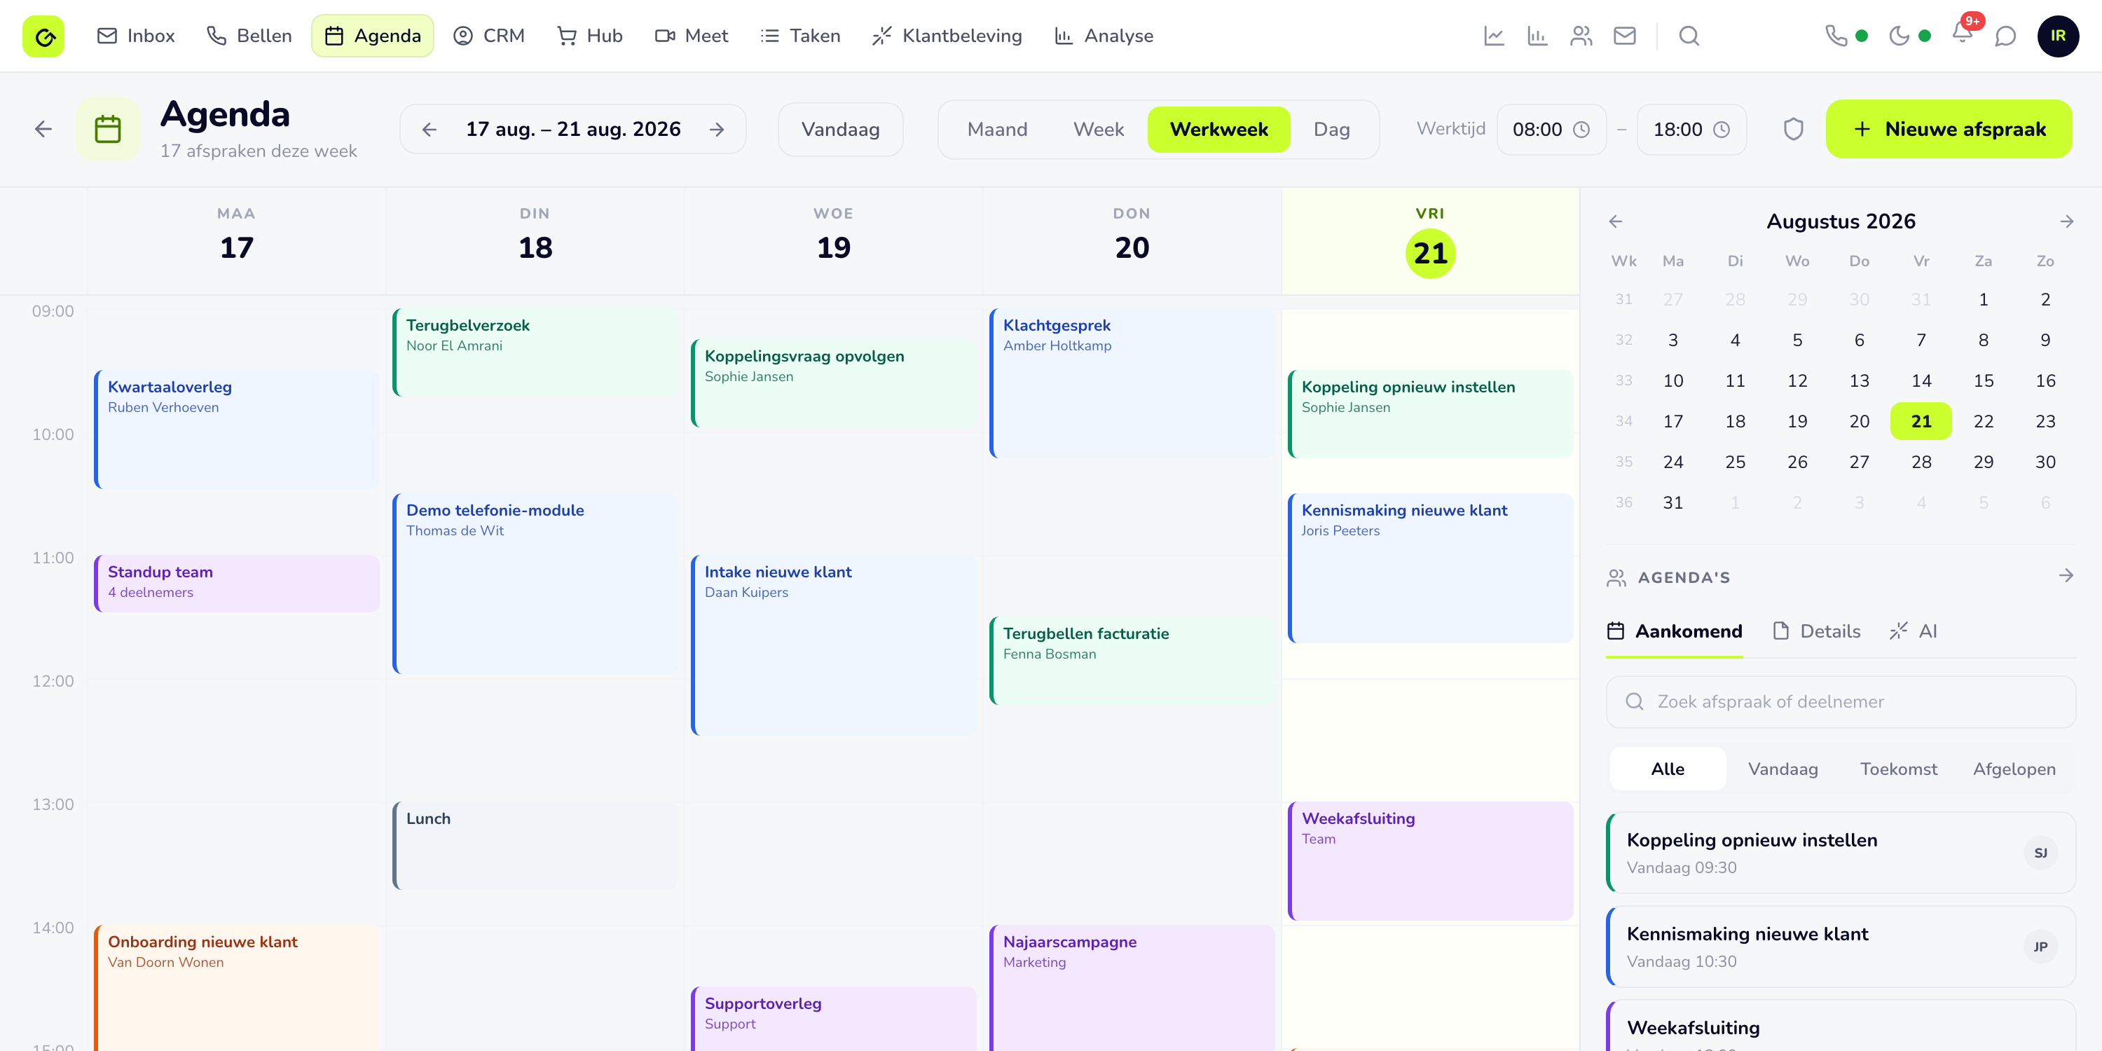Switch to Maand view
Viewport: 2102px width, 1051px height.
click(x=997, y=130)
